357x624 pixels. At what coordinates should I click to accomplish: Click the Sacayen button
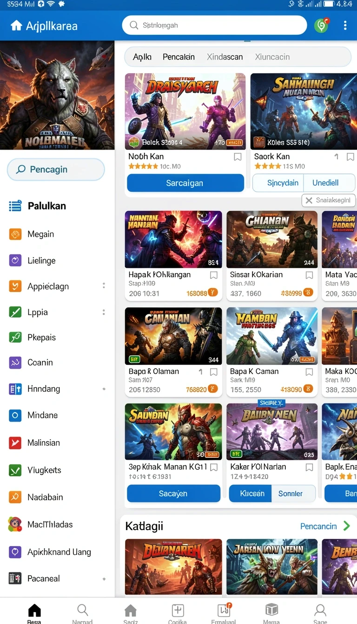tap(173, 494)
